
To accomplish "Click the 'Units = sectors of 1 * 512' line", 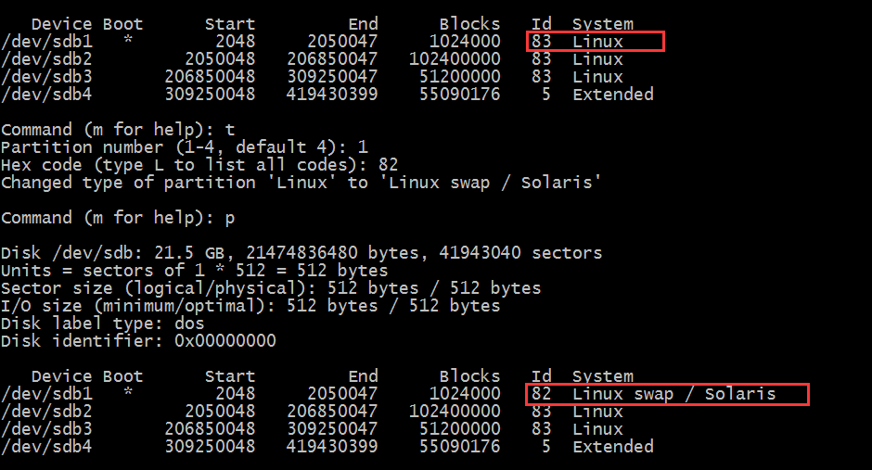I will [x=195, y=271].
